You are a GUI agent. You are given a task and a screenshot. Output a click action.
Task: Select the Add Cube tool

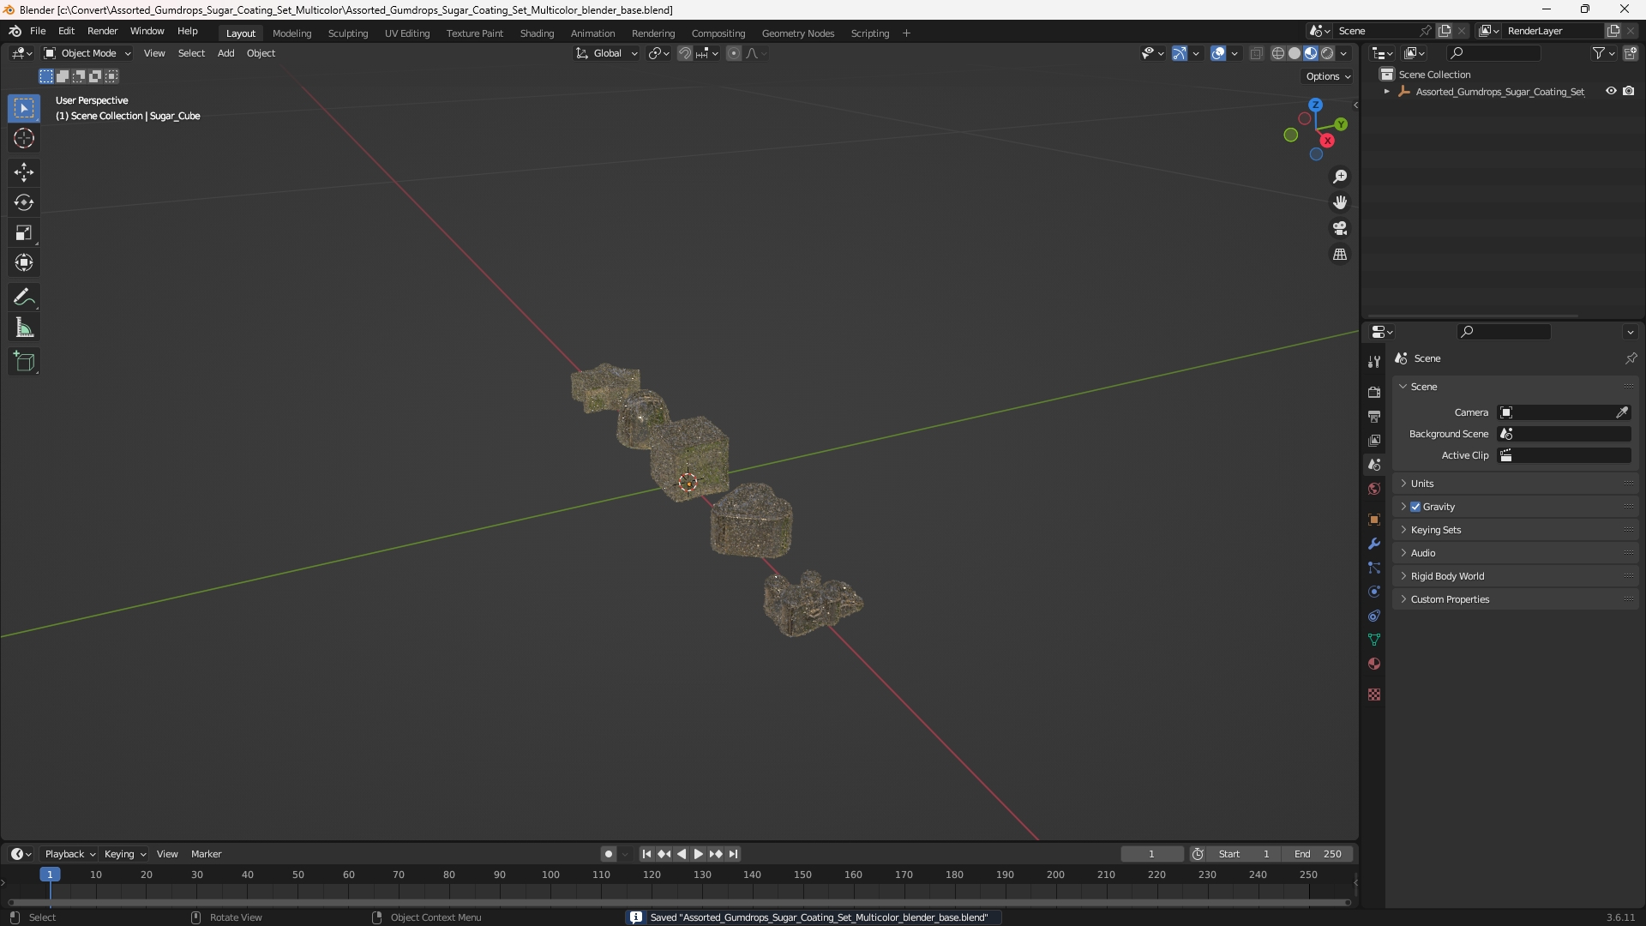[x=24, y=362]
